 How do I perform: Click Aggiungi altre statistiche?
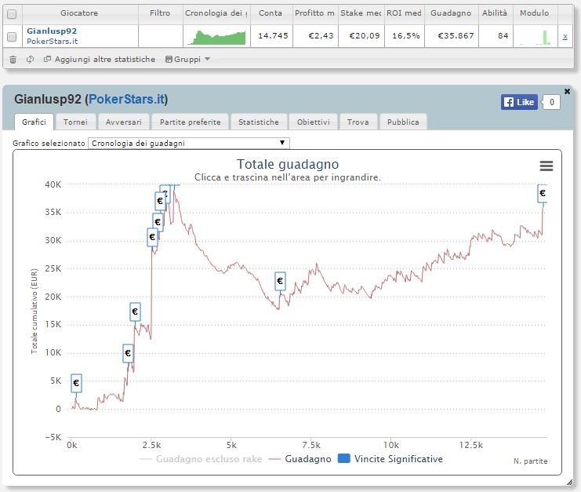(x=100, y=60)
